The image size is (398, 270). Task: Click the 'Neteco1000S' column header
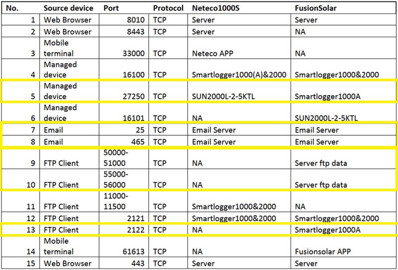pyautogui.click(x=214, y=8)
